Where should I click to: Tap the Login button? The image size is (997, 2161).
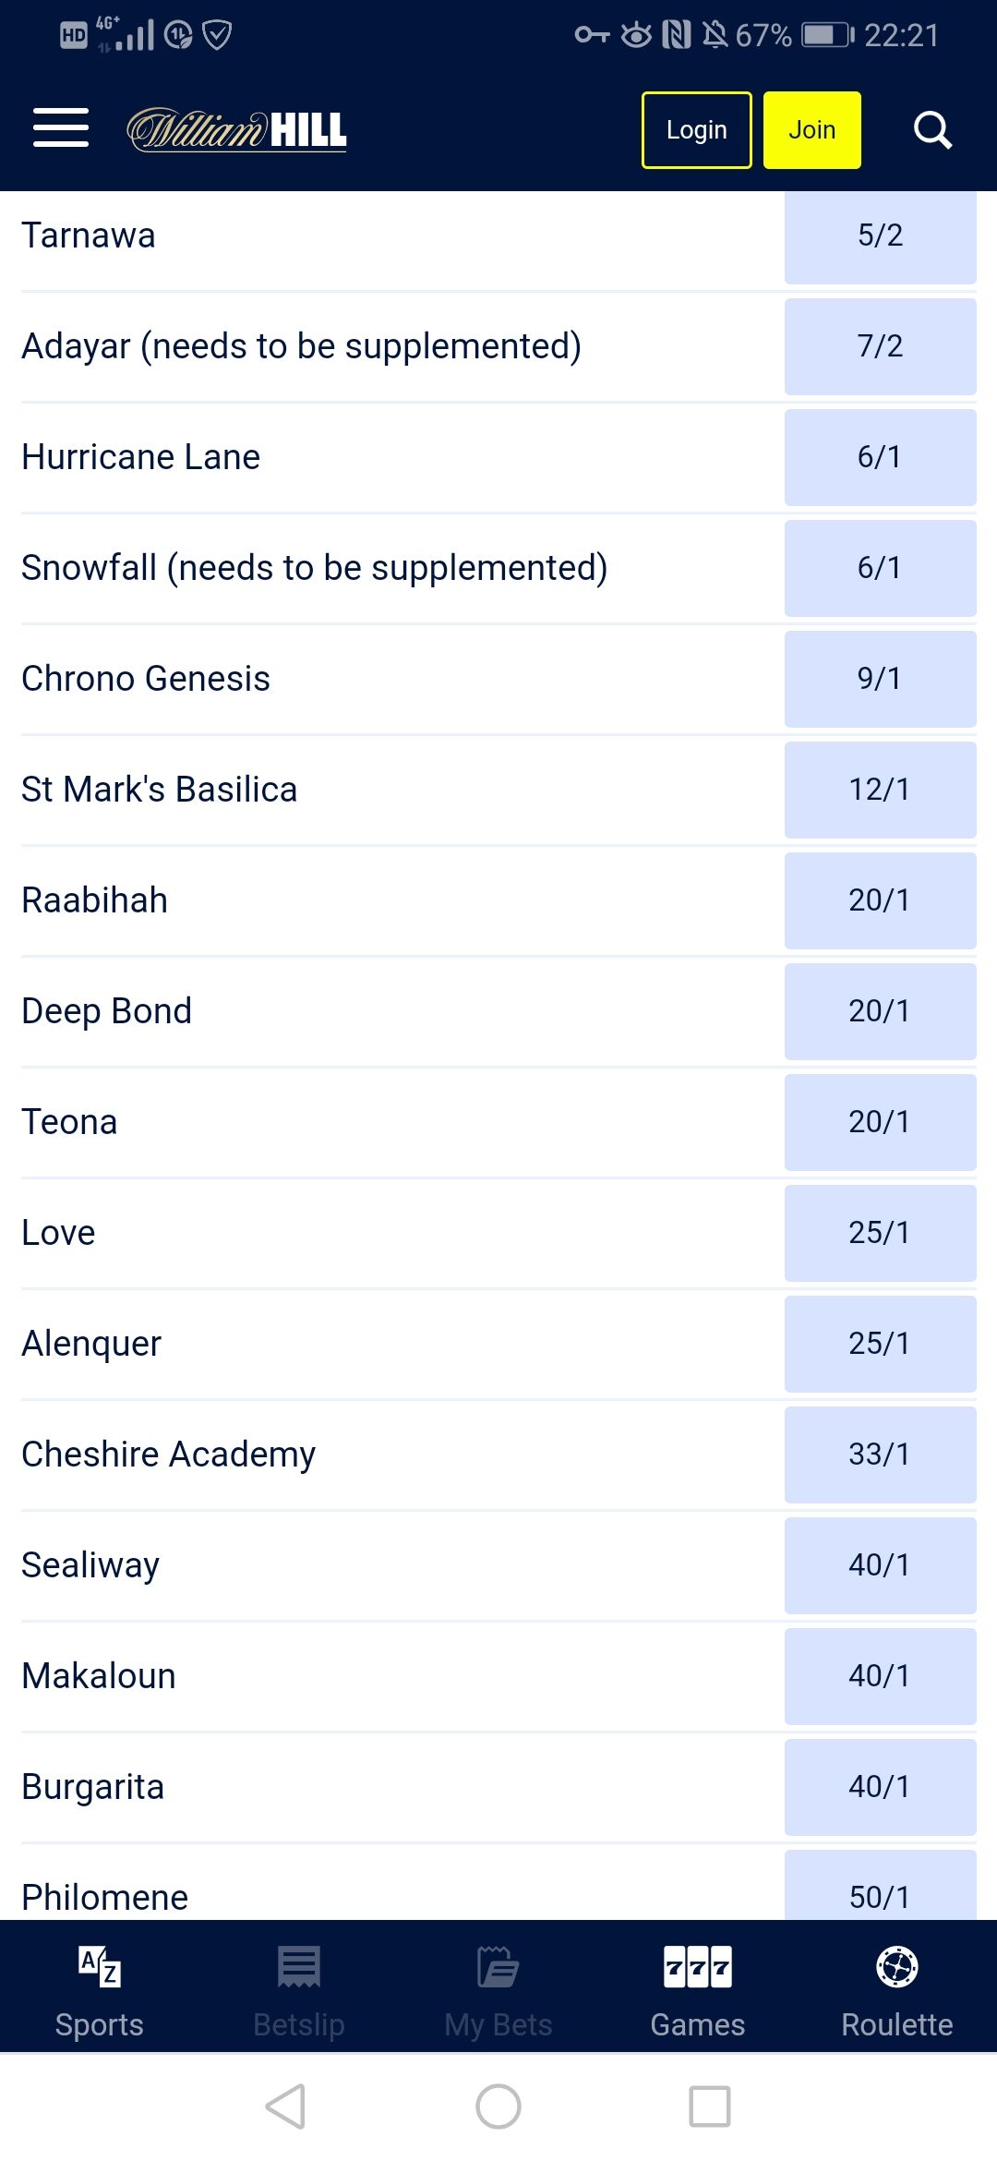697,130
